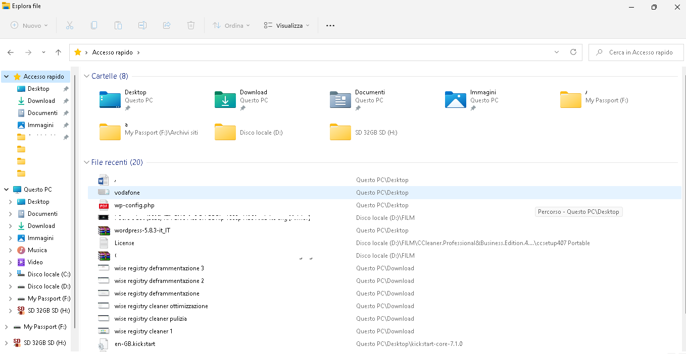This screenshot has width=686, height=354.
Task: Open the Visualizza view dropdown
Action: [x=287, y=25]
